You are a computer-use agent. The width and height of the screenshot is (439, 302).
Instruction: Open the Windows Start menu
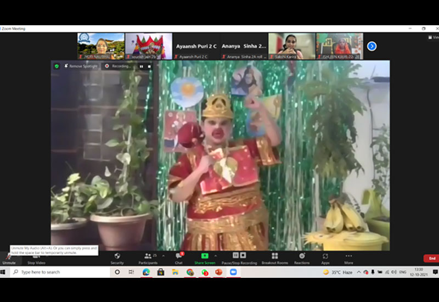coord(3,272)
